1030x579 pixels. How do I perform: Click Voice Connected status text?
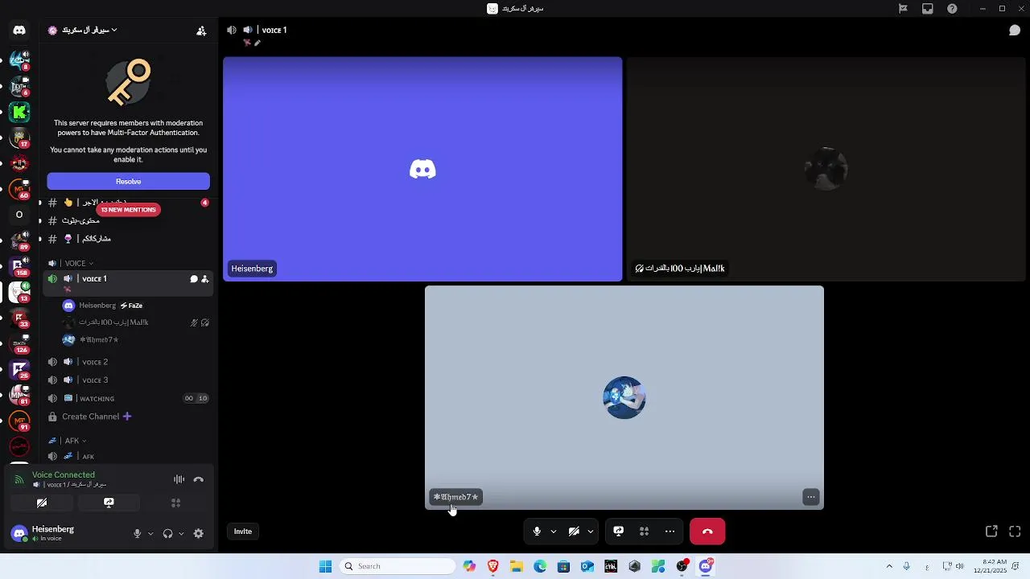click(x=64, y=475)
